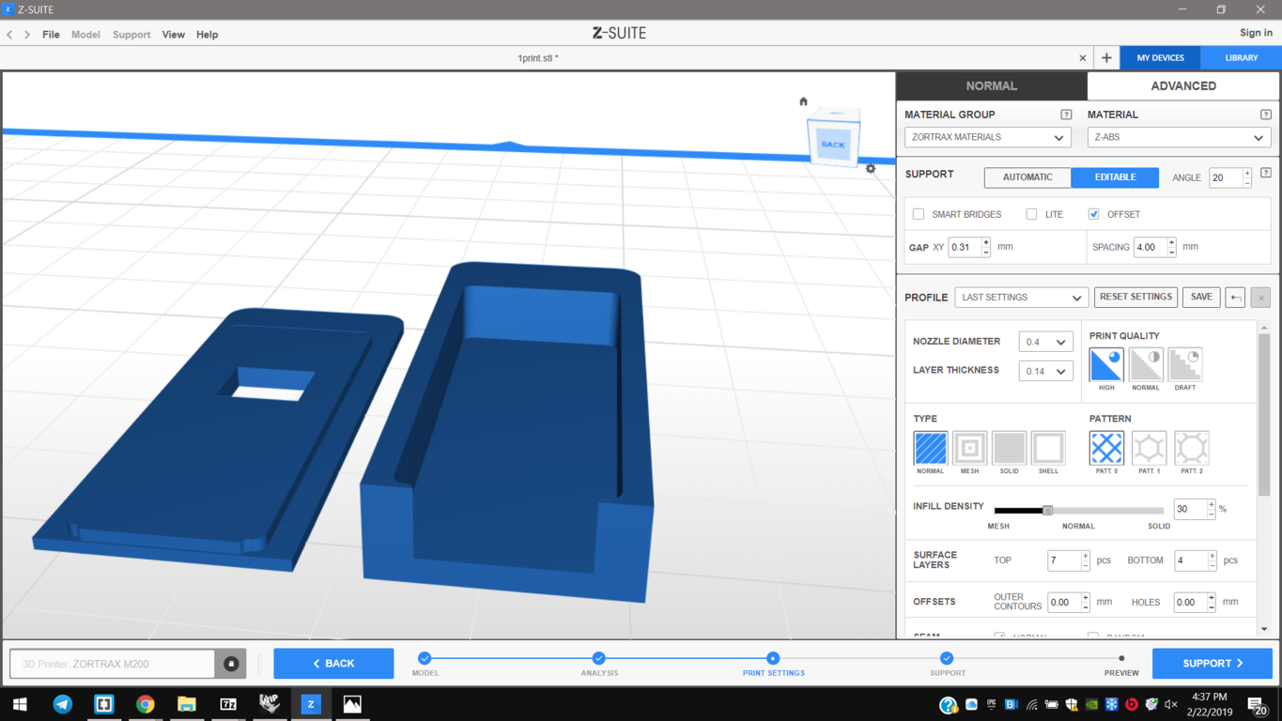Click Sign in
This screenshot has width=1282, height=721.
[1256, 33]
